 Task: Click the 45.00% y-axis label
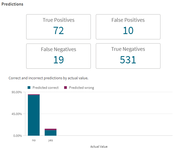pos(16,114)
